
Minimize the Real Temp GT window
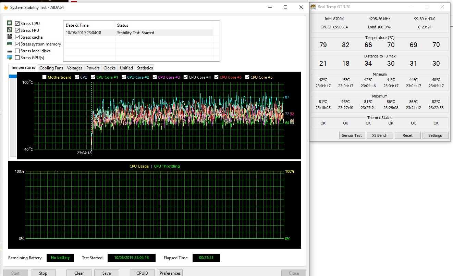click(411, 7)
